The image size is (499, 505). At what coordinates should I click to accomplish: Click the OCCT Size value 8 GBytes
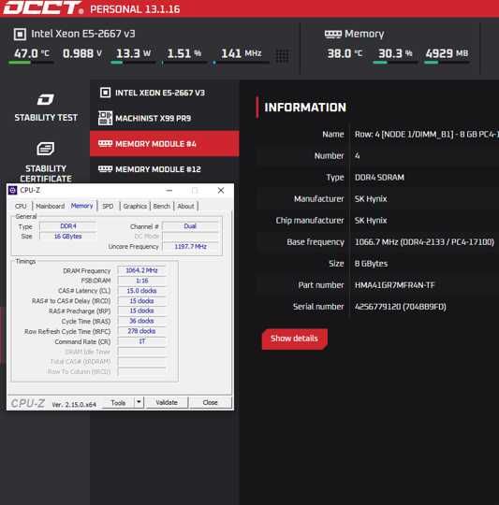click(371, 264)
